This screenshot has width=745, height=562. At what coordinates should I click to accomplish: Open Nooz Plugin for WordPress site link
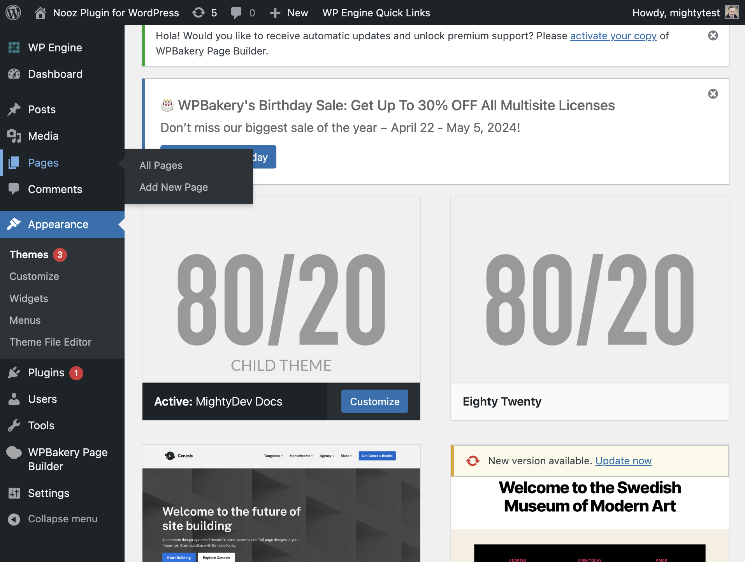click(x=116, y=13)
